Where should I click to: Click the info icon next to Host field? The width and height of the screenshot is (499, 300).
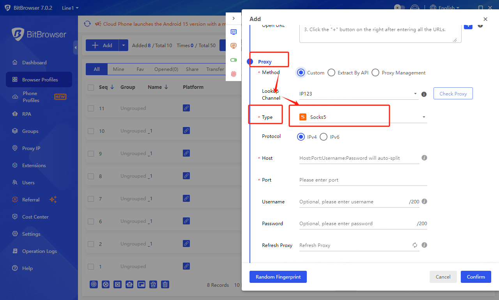click(424, 158)
